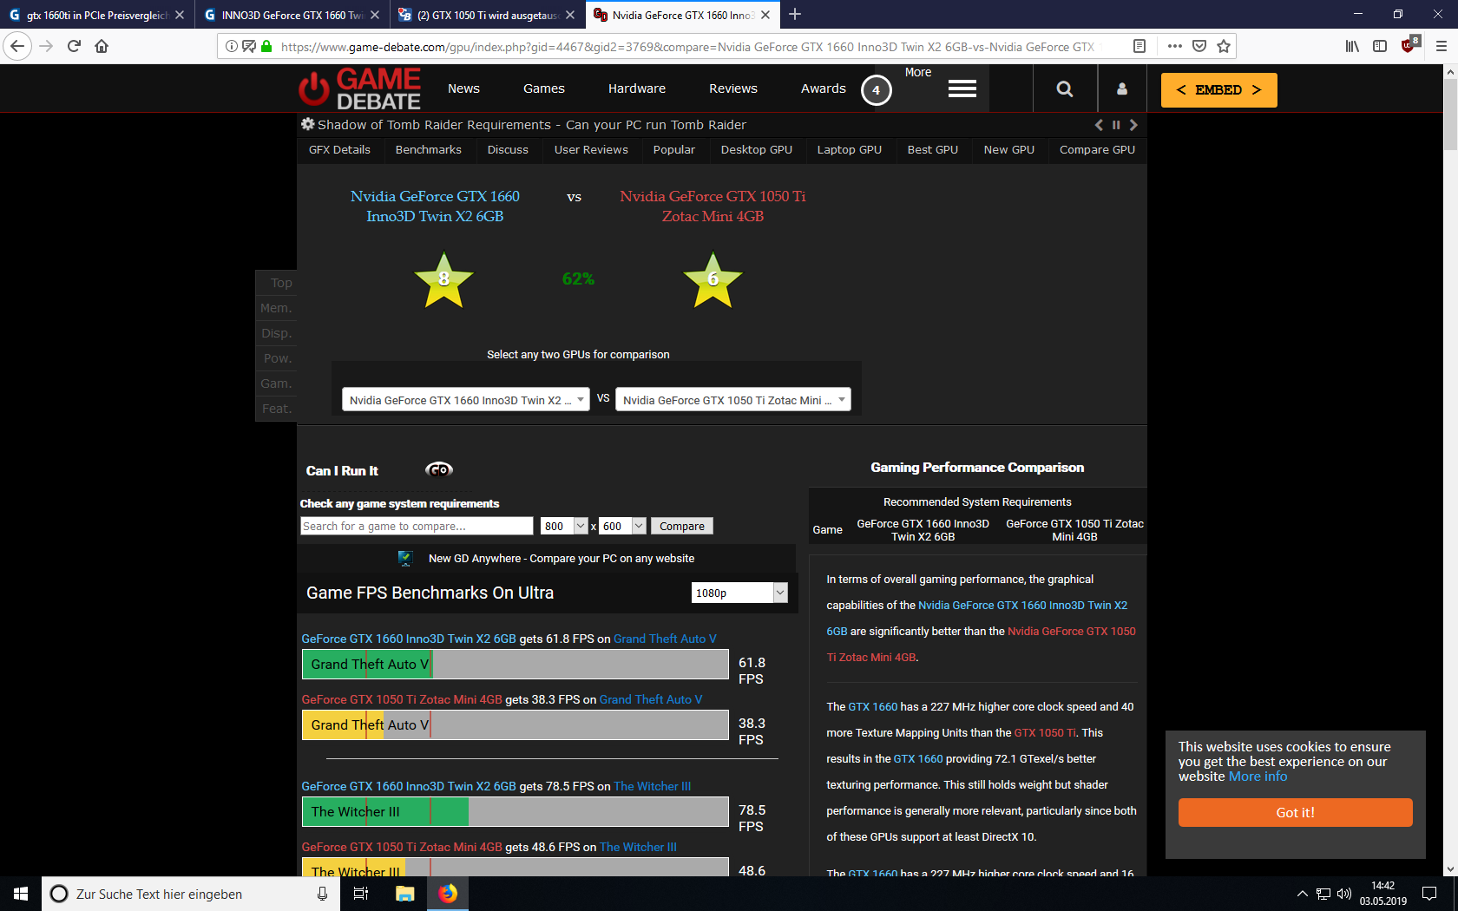Image resolution: width=1458 pixels, height=911 pixels.
Task: Open the Games menu
Action: point(544,88)
